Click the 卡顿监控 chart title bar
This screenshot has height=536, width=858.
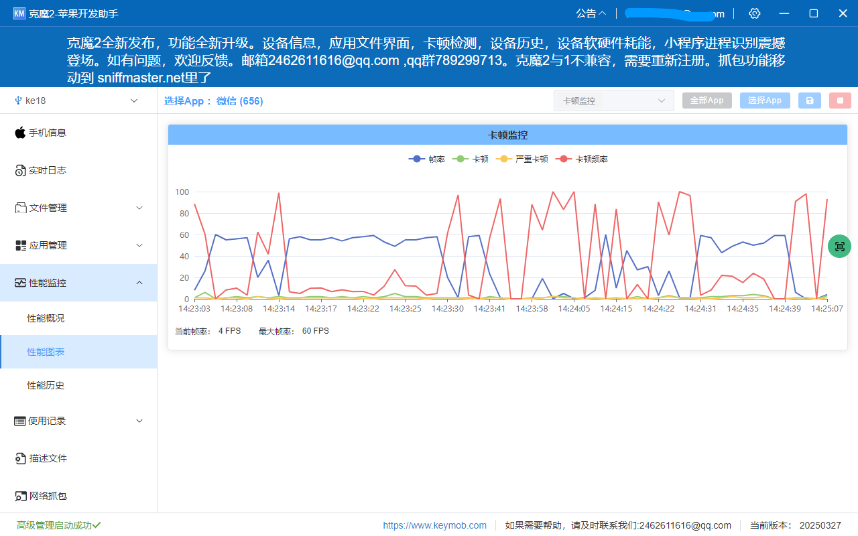click(507, 135)
